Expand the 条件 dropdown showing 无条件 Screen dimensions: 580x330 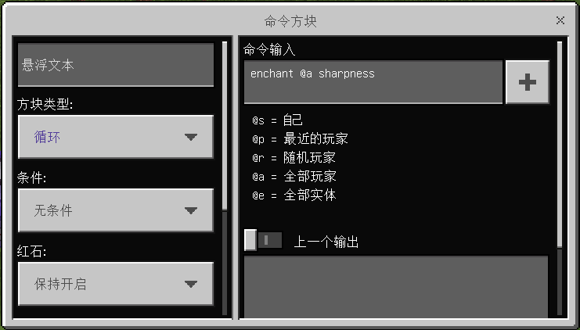tap(116, 210)
